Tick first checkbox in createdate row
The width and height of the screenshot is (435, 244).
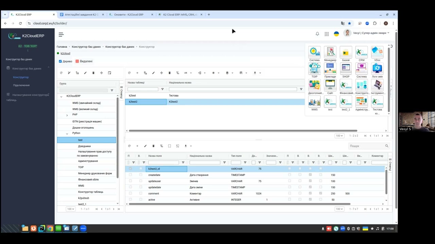pyautogui.click(x=130, y=175)
